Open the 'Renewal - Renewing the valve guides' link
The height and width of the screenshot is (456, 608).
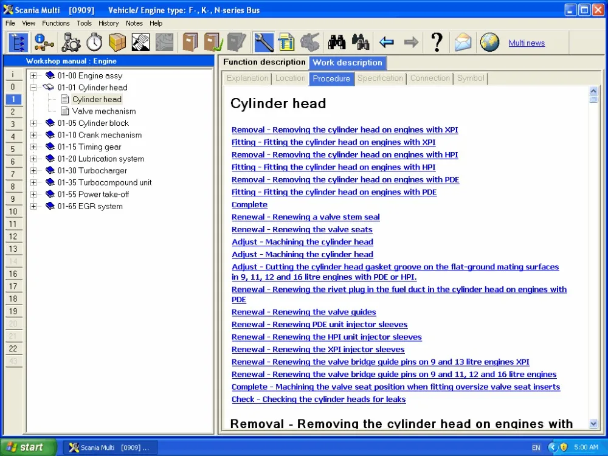[x=303, y=312]
